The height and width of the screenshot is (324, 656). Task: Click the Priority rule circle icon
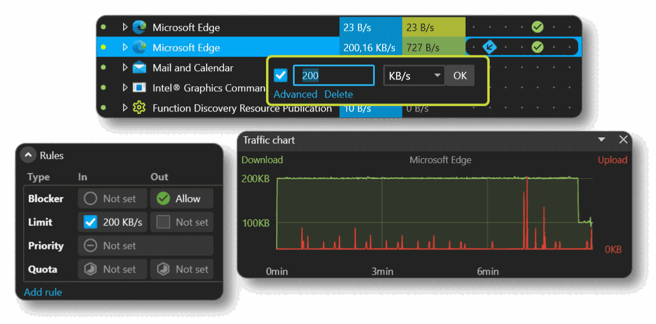(x=90, y=246)
